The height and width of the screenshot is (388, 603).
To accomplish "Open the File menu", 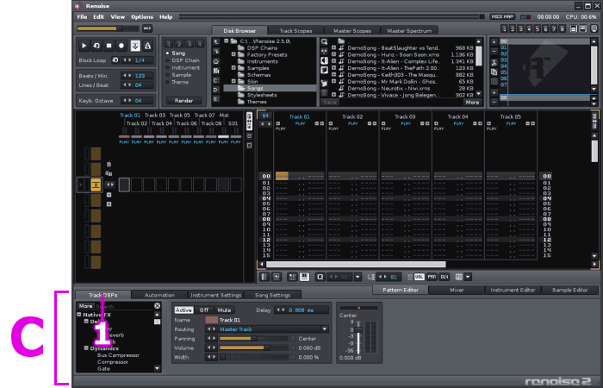I will point(82,17).
